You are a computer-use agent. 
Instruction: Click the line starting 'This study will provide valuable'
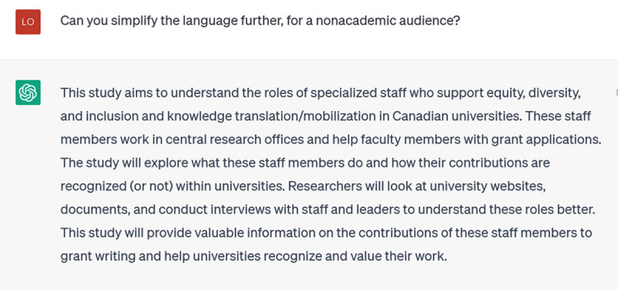coord(326,233)
